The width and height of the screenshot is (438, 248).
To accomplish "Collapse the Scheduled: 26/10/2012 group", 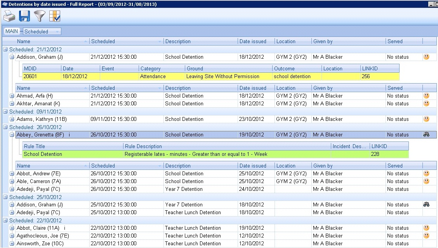I will click(5, 127).
